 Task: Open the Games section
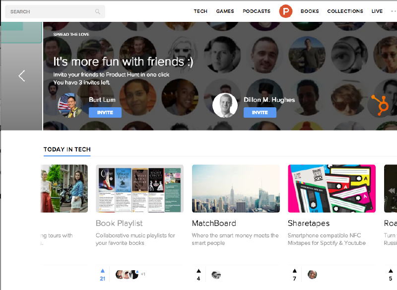[x=225, y=11]
